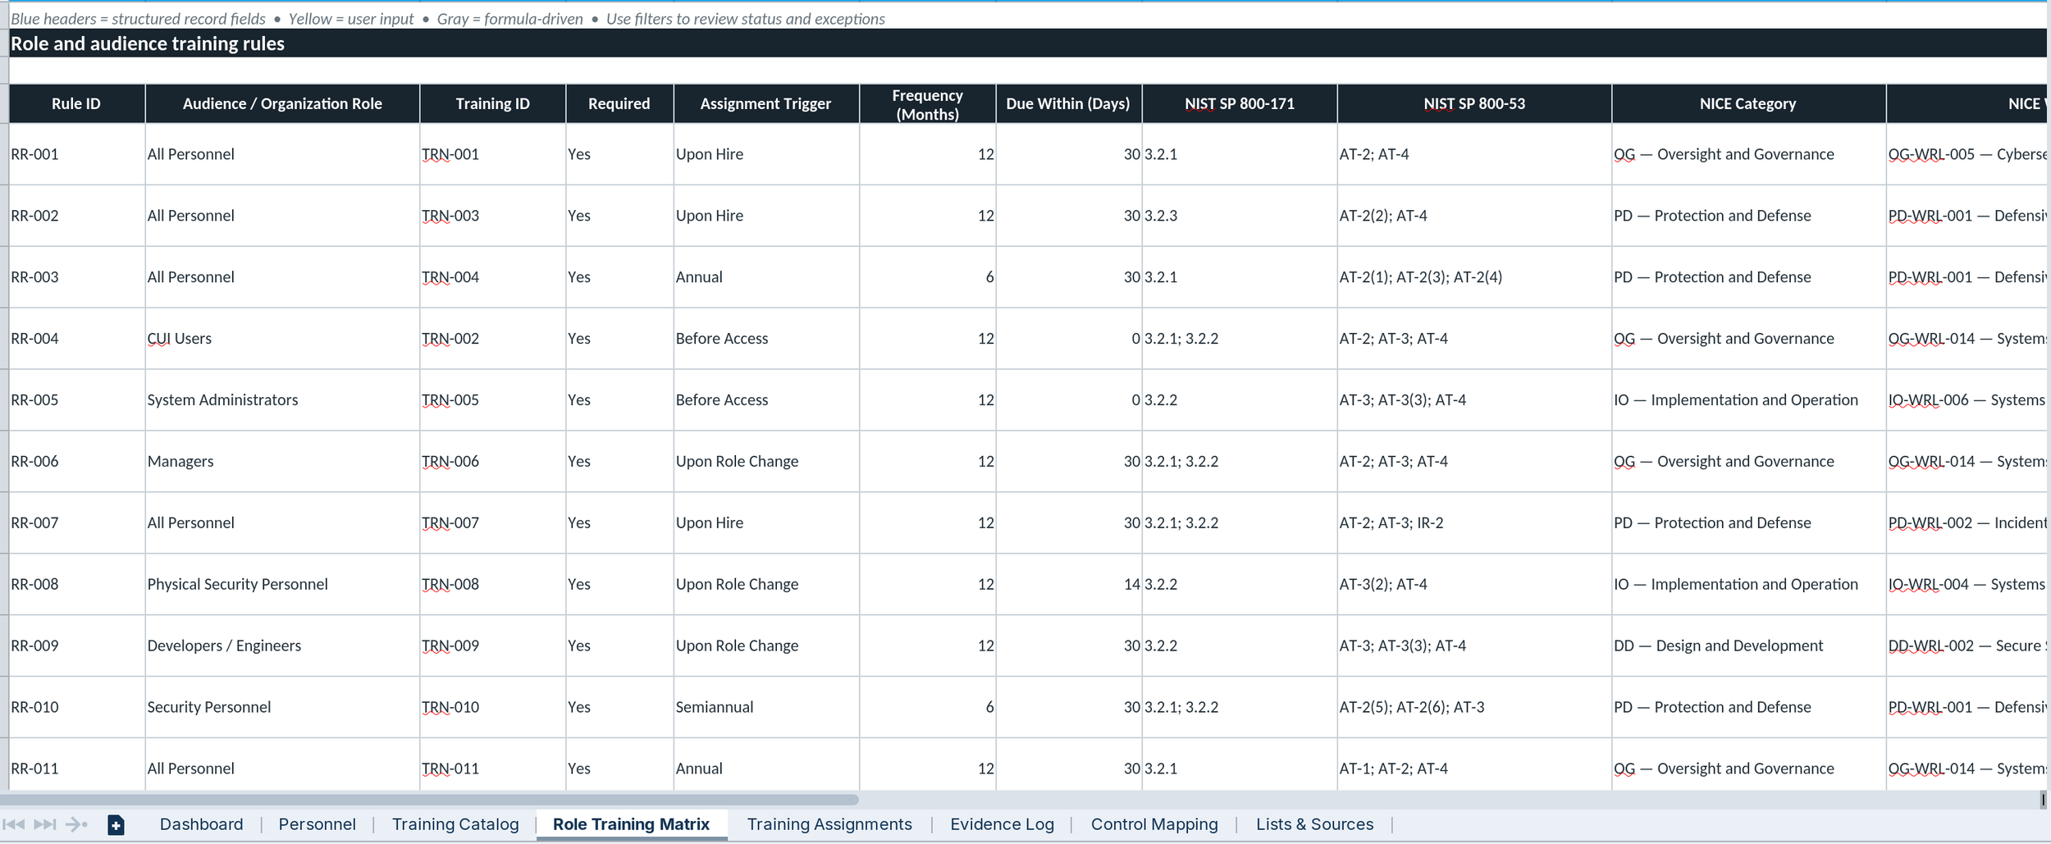
Task: Select training ID TRN-010 cell
Action: (x=492, y=707)
